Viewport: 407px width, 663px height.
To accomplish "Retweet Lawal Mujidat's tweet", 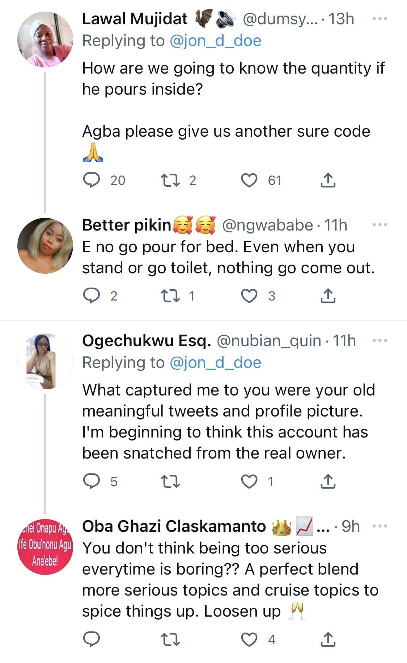I will [170, 180].
